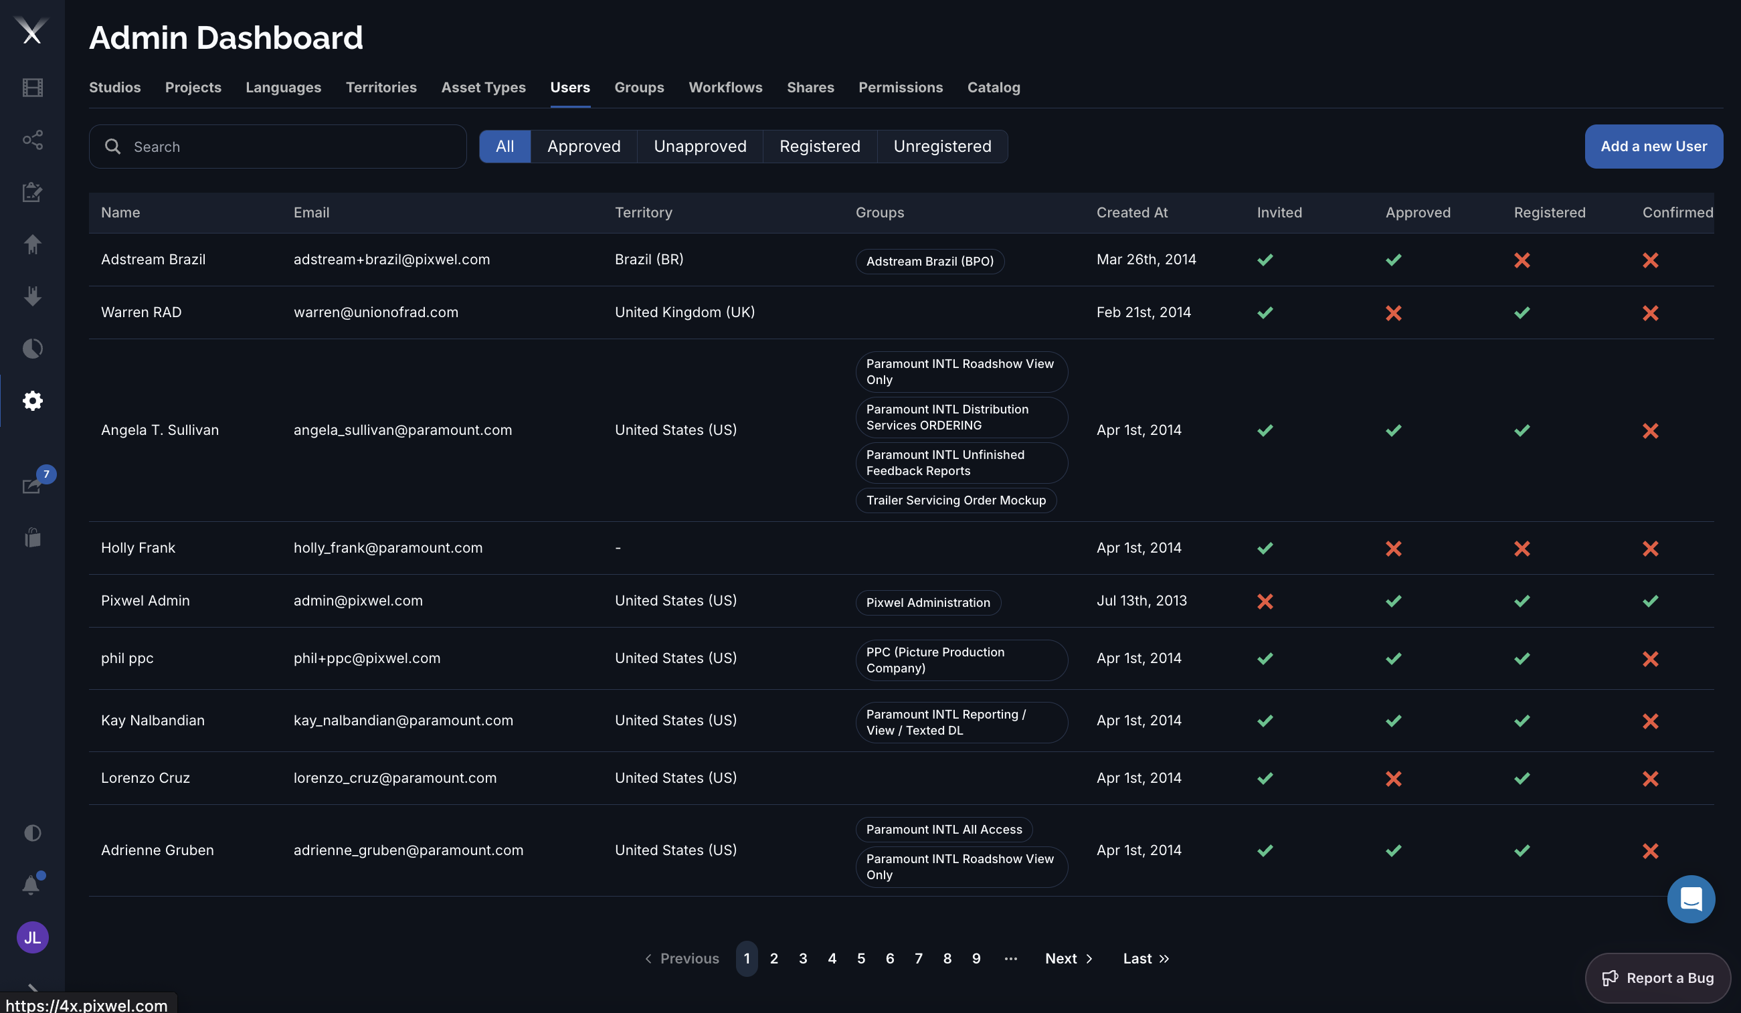Screen dimensions: 1741x1013
Task: Open the JL user avatar
Action: 33,937
